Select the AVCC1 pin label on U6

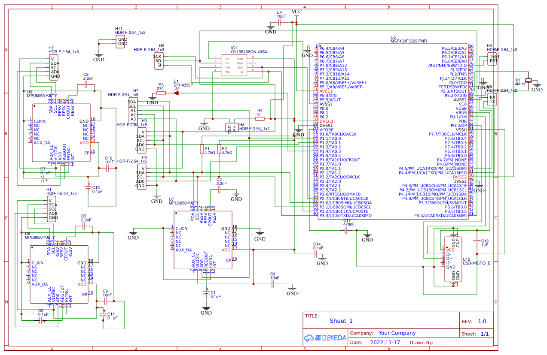(325, 91)
